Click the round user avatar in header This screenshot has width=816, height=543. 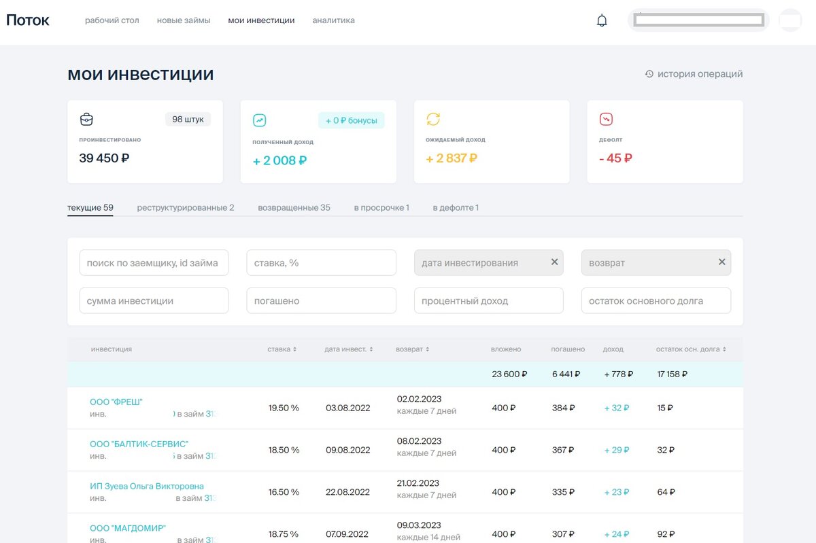(790, 20)
